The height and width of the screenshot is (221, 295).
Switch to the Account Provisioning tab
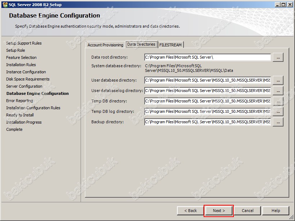[105, 45]
